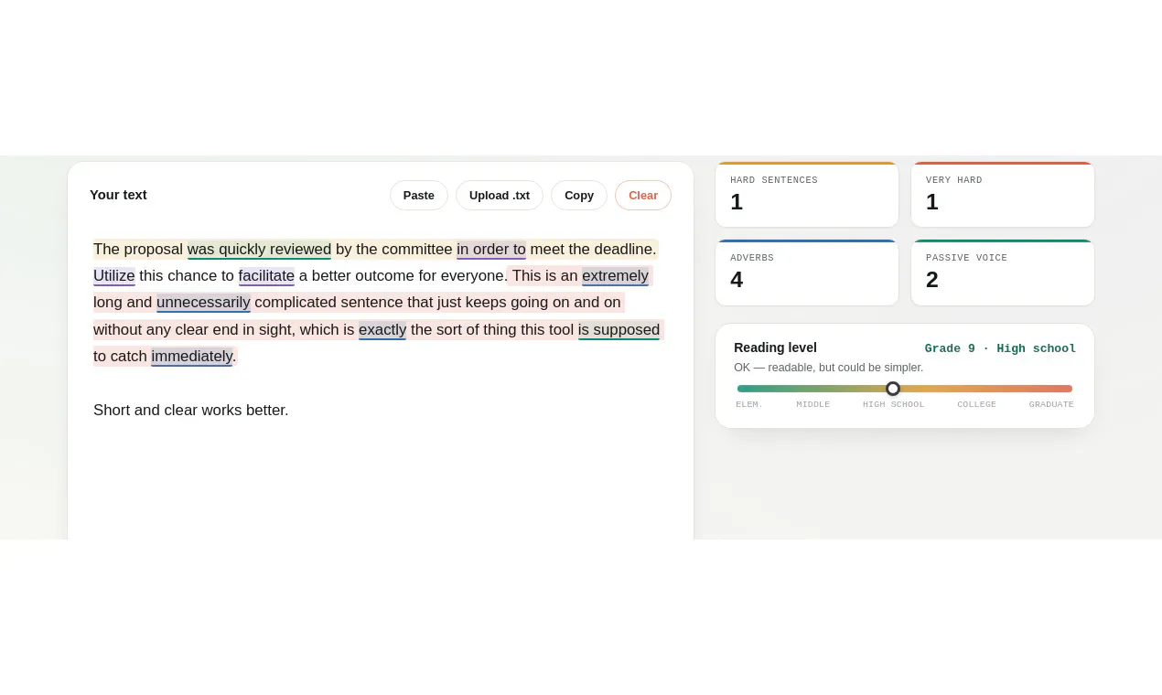Click the 'Grade 9 · High school' label
This screenshot has height=695, width=1162.
(x=1000, y=348)
